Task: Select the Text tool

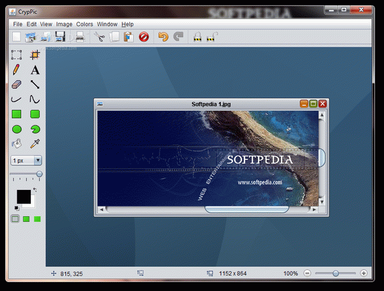Action: [x=35, y=70]
